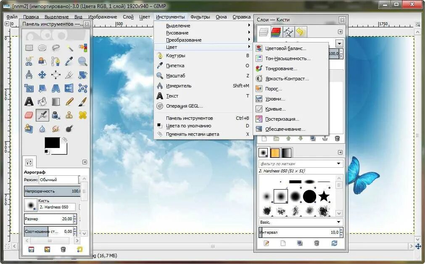Select the Paintbrush tool

pyautogui.click(x=83, y=102)
